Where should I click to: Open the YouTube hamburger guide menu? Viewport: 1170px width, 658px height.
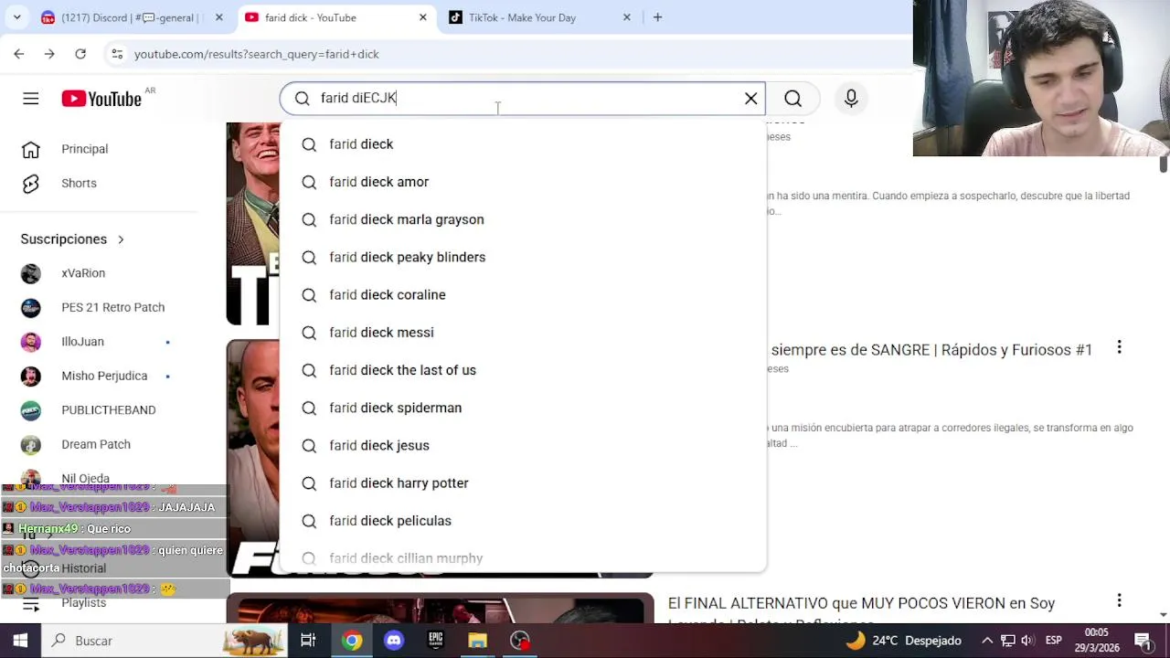(31, 99)
